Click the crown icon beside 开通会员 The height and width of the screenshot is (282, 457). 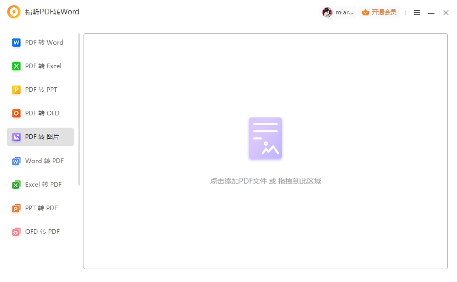tap(365, 12)
